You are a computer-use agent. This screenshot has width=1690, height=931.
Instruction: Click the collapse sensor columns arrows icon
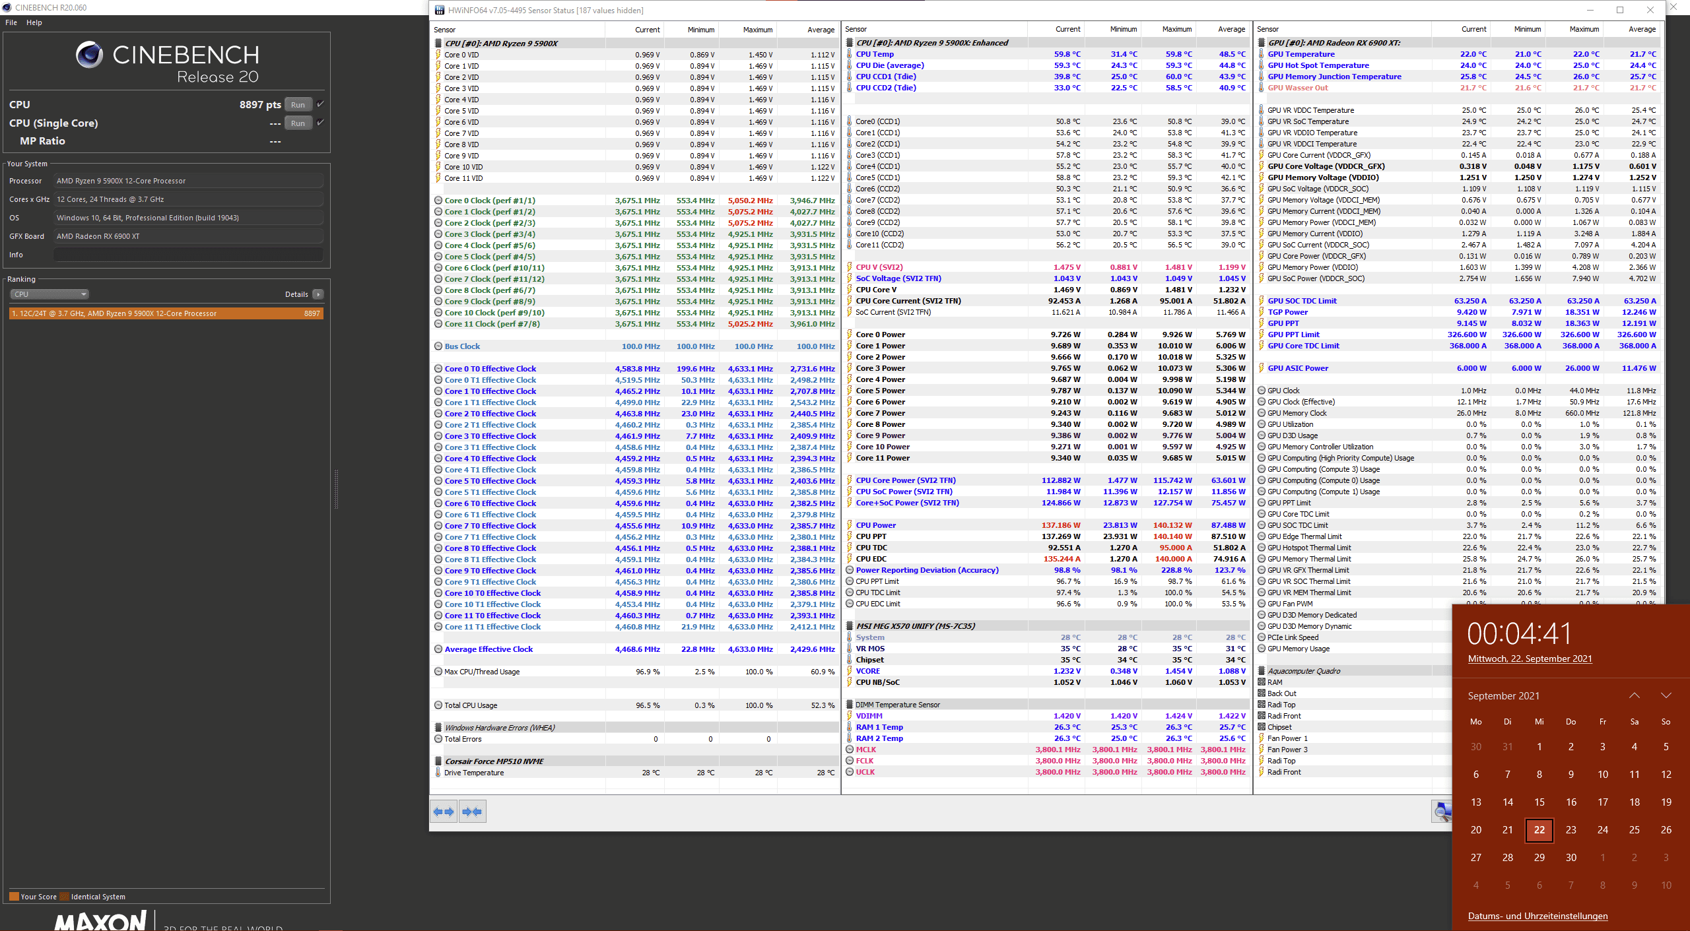click(x=473, y=812)
